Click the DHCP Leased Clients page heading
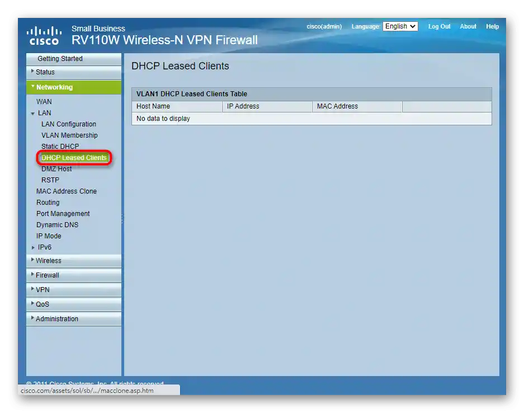The height and width of the screenshot is (413, 524). pos(180,66)
